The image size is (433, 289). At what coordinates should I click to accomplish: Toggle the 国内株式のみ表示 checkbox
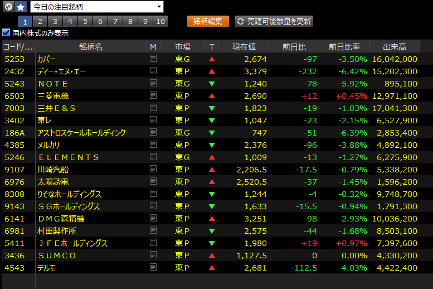6,33
